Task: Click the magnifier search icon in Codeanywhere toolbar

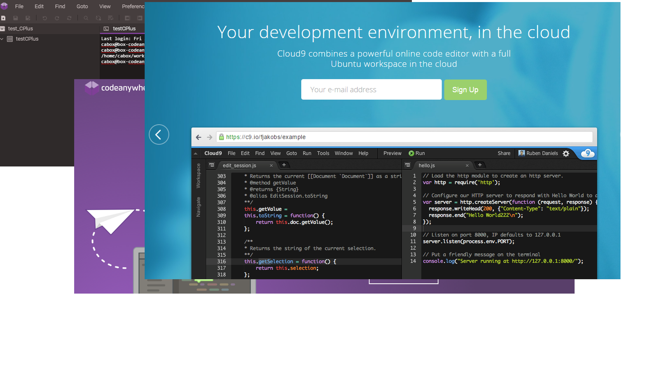Action: click(86, 18)
